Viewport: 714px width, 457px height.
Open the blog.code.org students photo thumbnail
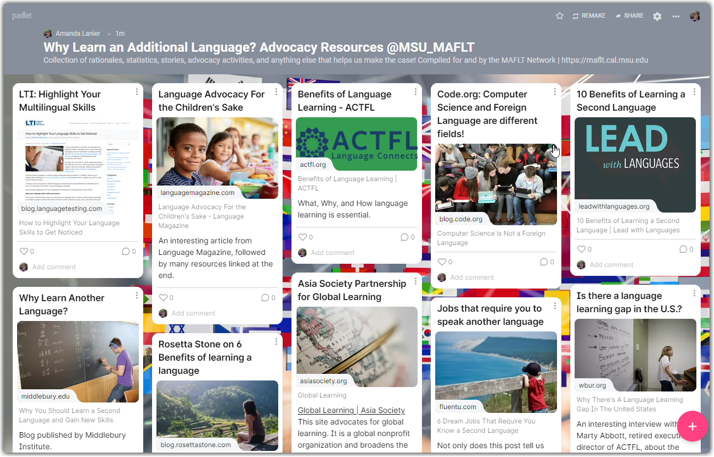pos(496,184)
